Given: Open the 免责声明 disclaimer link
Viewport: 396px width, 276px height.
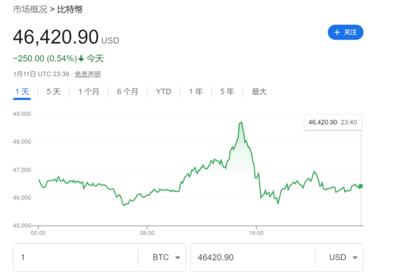Looking at the screenshot, I should (88, 74).
